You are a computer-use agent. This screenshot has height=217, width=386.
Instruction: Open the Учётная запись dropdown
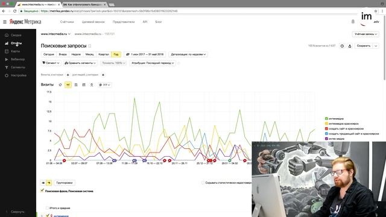click(x=365, y=34)
